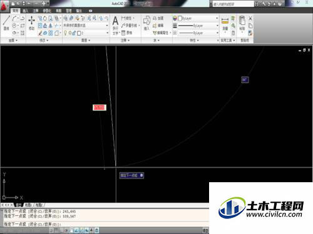Click the Create block (创建) button
The image size is (313, 234).
point(158,18)
